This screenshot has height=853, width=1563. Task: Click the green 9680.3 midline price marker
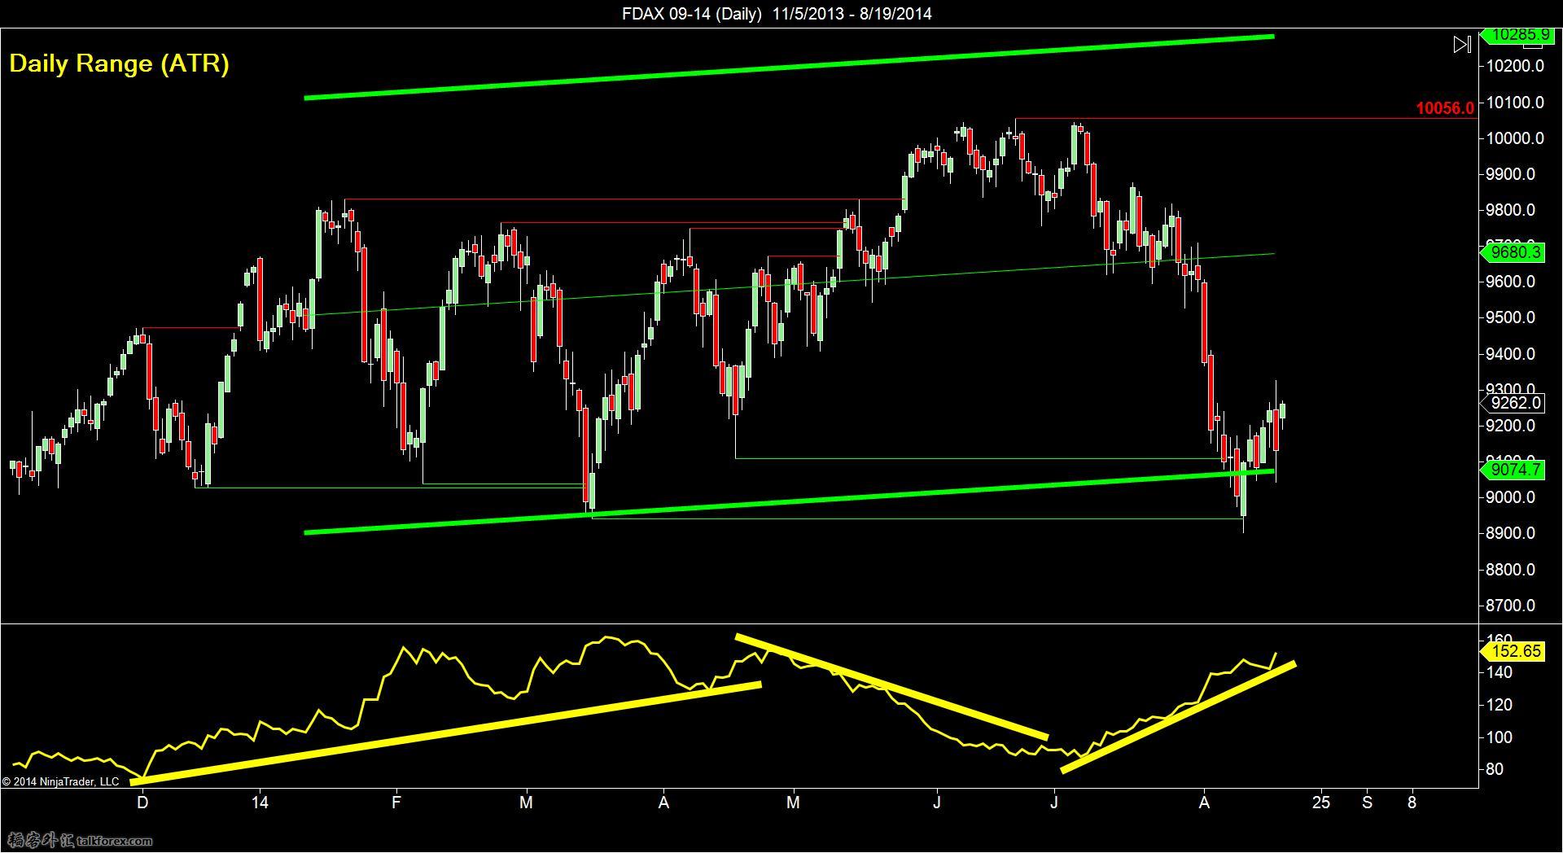[1513, 253]
